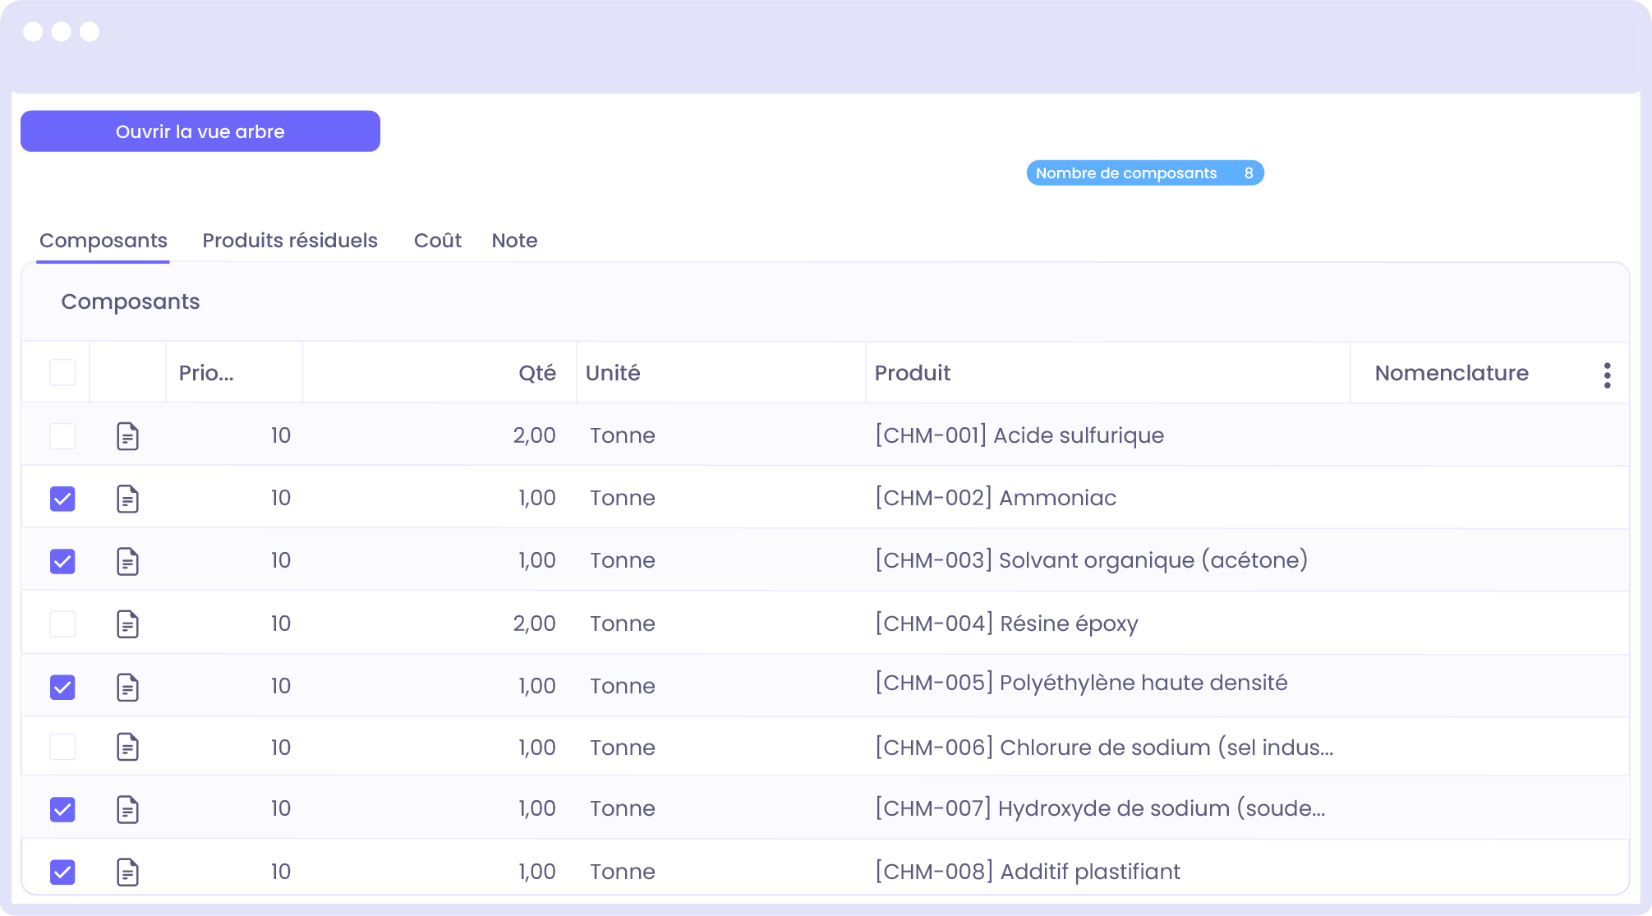1652x916 pixels.
Task: Click priority 10 in Chlorure de sodium row
Action: [281, 748]
